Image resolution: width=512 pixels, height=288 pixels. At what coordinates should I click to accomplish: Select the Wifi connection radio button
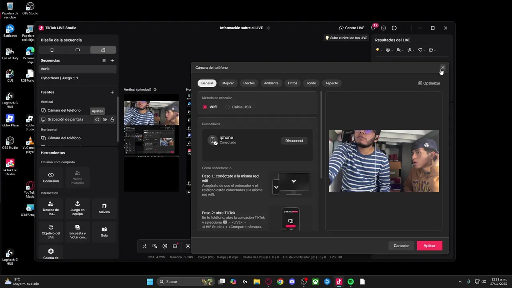(x=205, y=107)
